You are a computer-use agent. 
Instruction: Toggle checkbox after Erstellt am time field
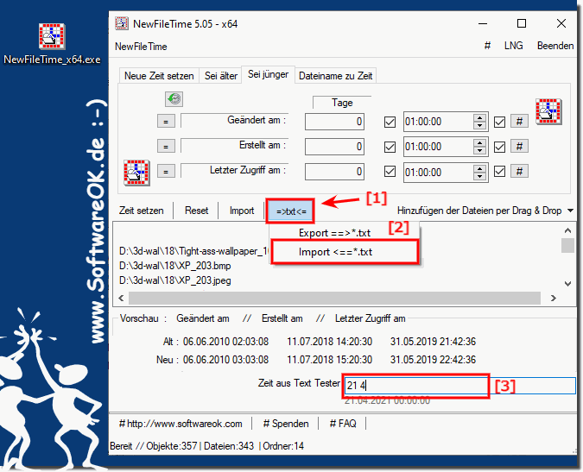pyautogui.click(x=499, y=147)
